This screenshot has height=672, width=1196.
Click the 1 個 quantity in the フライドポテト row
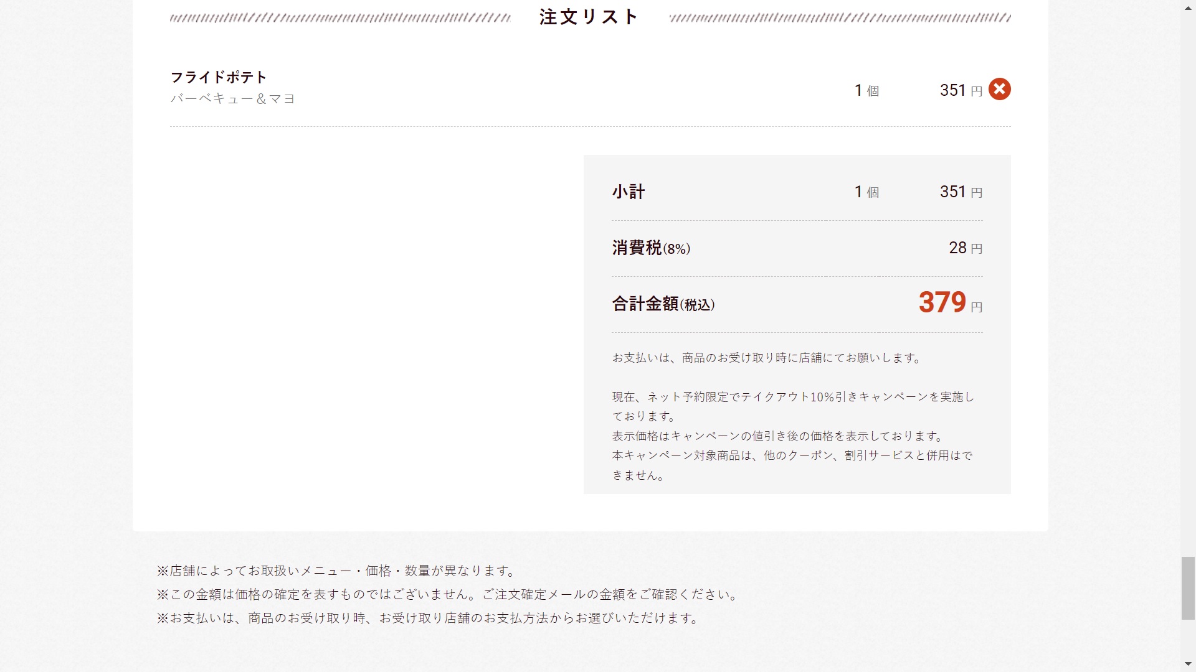pyautogui.click(x=866, y=90)
